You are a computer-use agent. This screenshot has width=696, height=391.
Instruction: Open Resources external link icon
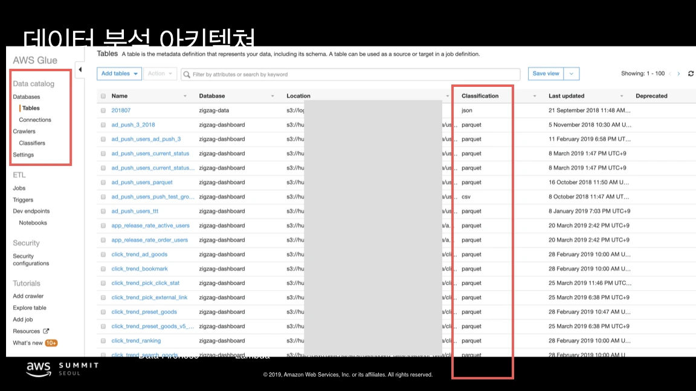point(46,331)
